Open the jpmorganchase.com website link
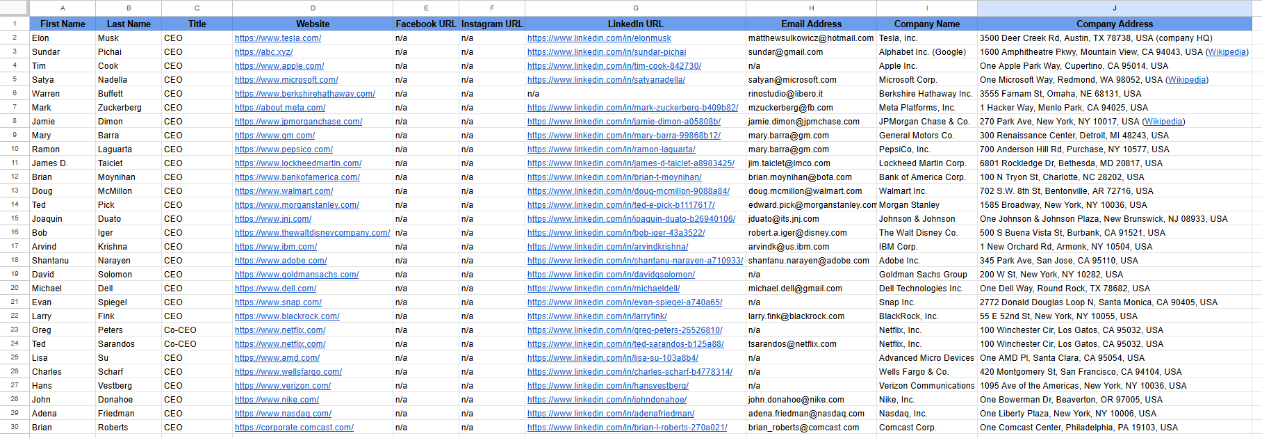The width and height of the screenshot is (1262, 438). coord(298,122)
